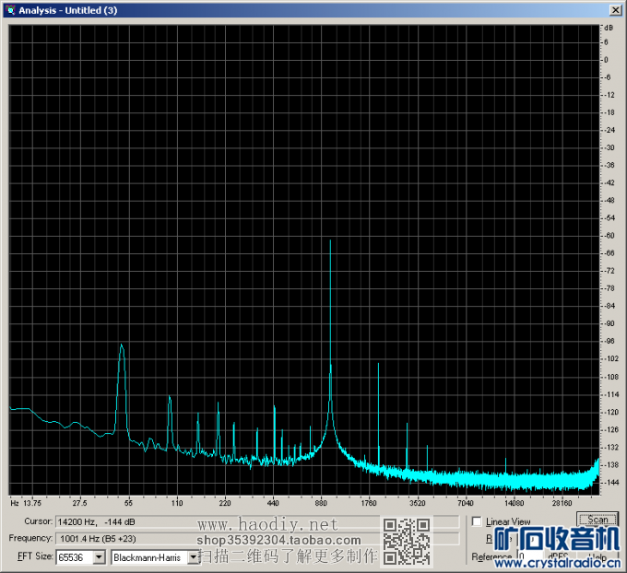
Task: Click the QR code image
Action: tap(404, 542)
